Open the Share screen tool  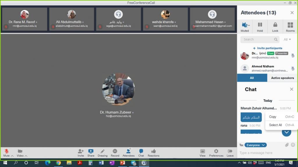[x=91, y=151]
